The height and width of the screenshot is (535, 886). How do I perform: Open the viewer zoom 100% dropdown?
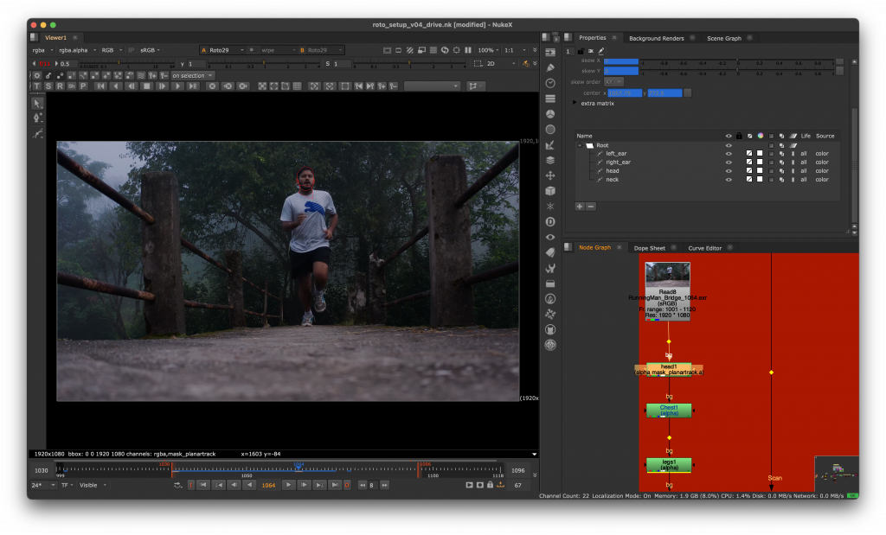coord(489,50)
